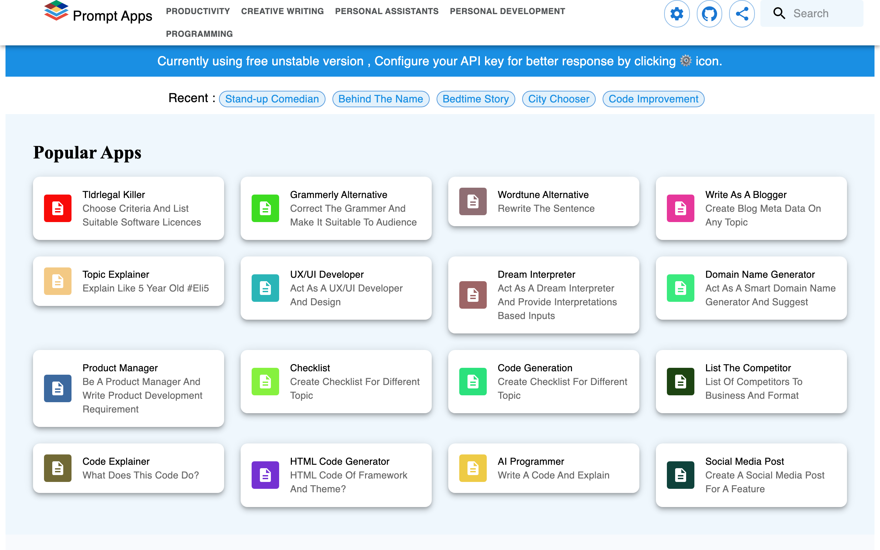Click the Prompt Apps site title
Screen dimensions: 880x550
click(112, 16)
